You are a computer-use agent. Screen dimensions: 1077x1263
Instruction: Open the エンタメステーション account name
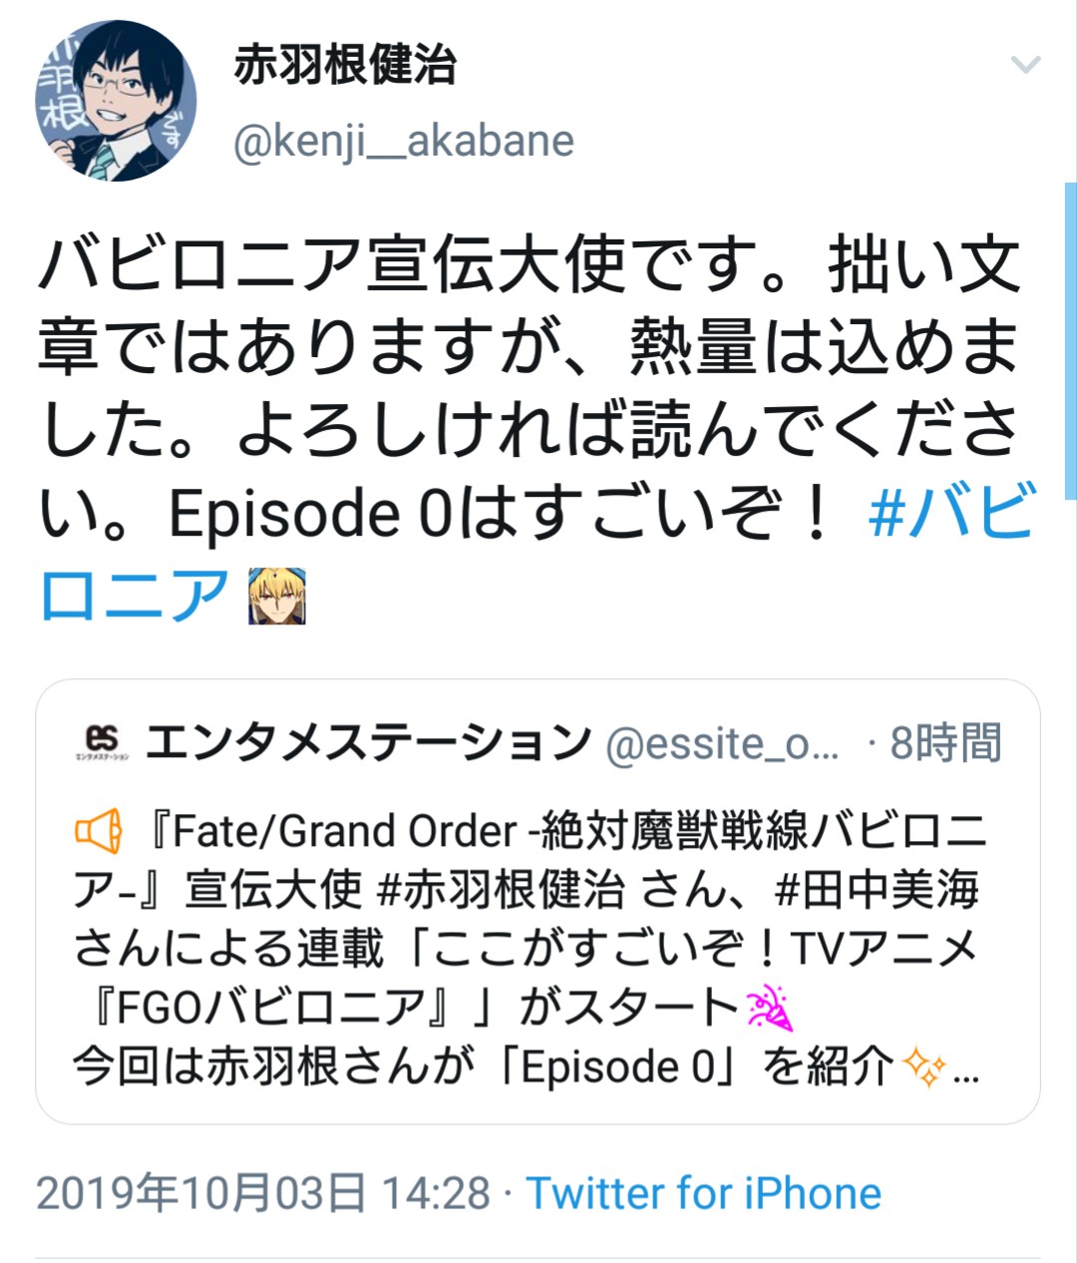pyautogui.click(x=369, y=743)
